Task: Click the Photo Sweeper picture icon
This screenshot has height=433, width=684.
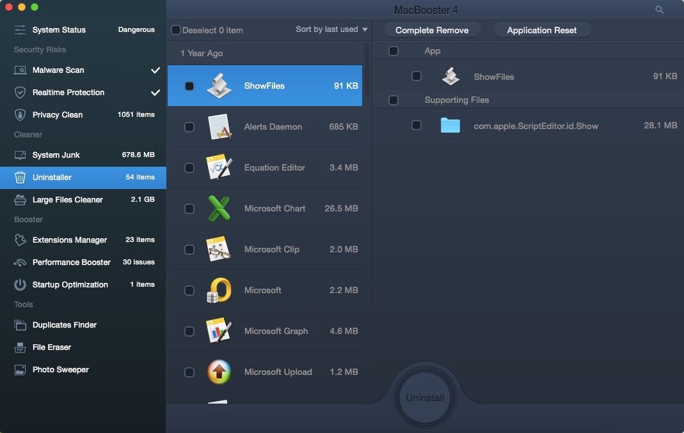Action: point(20,370)
